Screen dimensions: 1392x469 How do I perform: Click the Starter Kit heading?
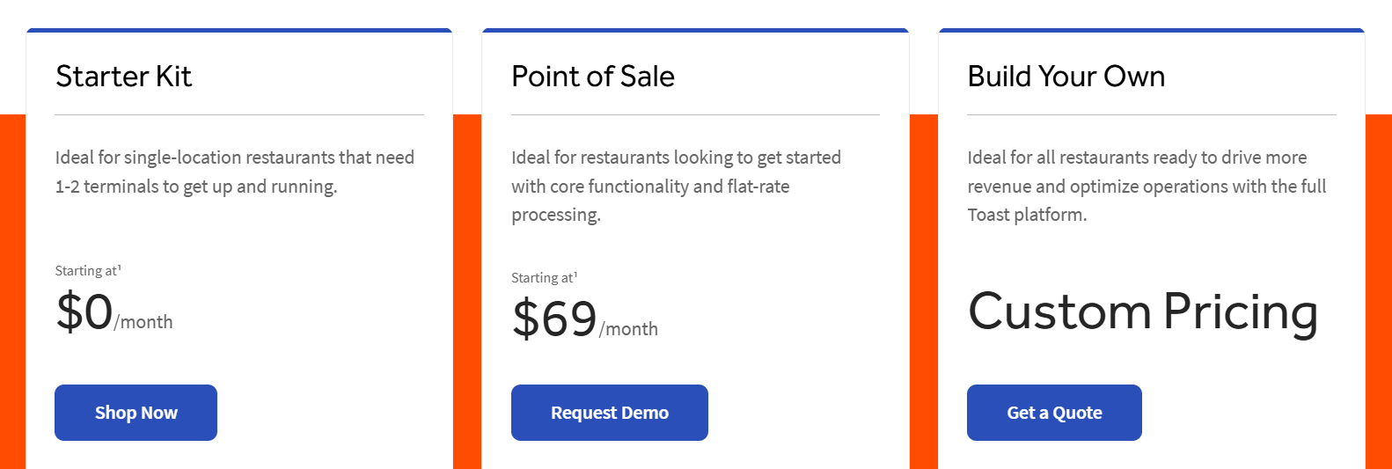pyautogui.click(x=123, y=77)
